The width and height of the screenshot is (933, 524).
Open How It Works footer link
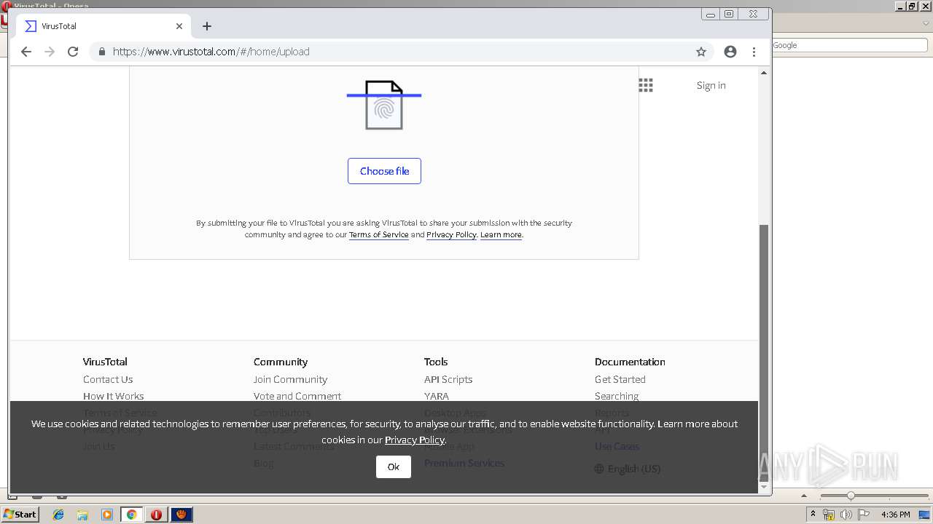[113, 396]
